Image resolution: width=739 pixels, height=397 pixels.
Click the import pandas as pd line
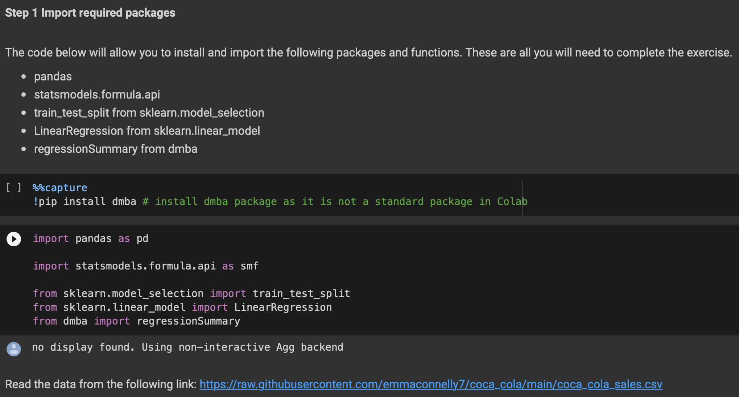click(91, 238)
